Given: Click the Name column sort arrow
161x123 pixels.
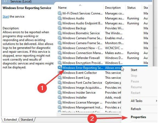Looking at the screenshot, I should pos(80,5).
